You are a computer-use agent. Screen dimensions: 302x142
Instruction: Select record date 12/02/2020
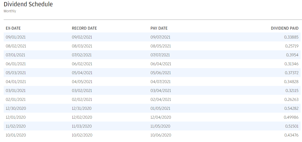pyautogui.click(x=82, y=117)
